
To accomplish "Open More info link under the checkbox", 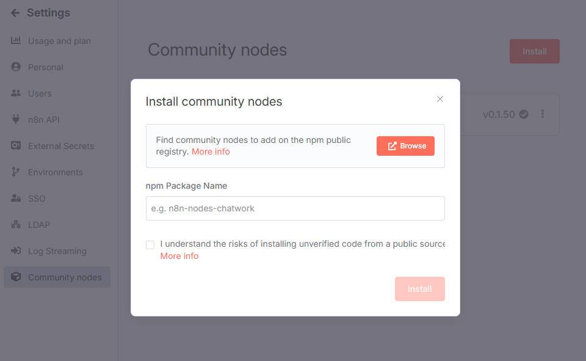I will pos(179,256).
